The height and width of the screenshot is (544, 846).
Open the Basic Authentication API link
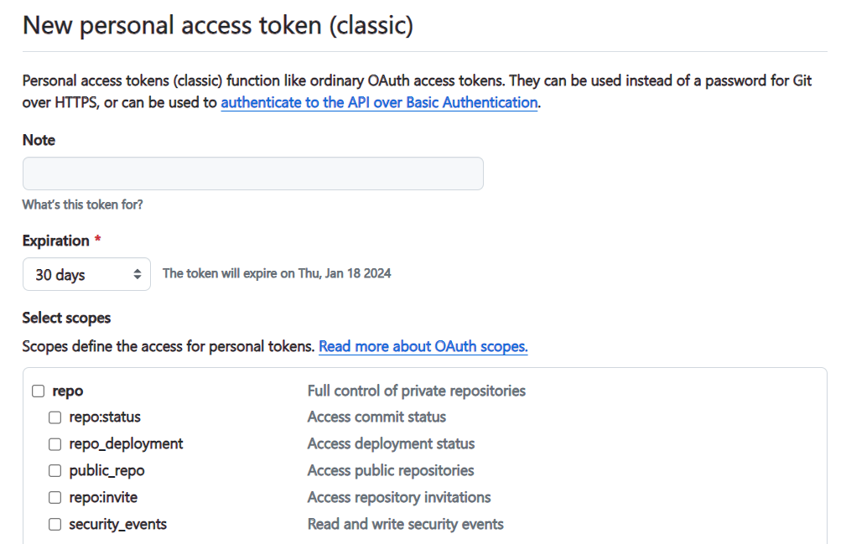tap(379, 102)
